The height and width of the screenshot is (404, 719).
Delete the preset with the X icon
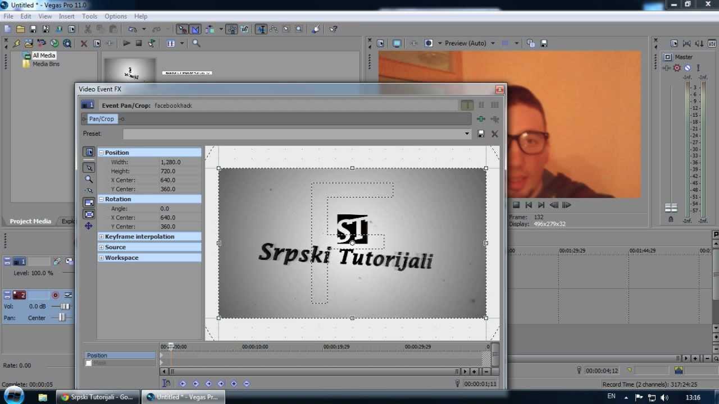495,134
